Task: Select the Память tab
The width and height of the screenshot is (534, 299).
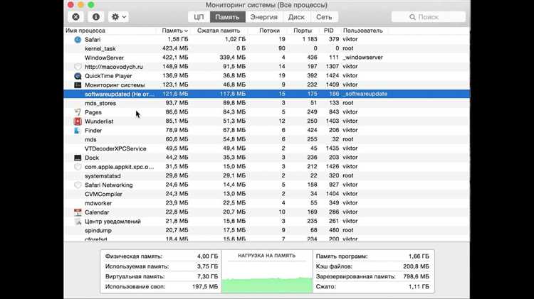Action: (227, 16)
